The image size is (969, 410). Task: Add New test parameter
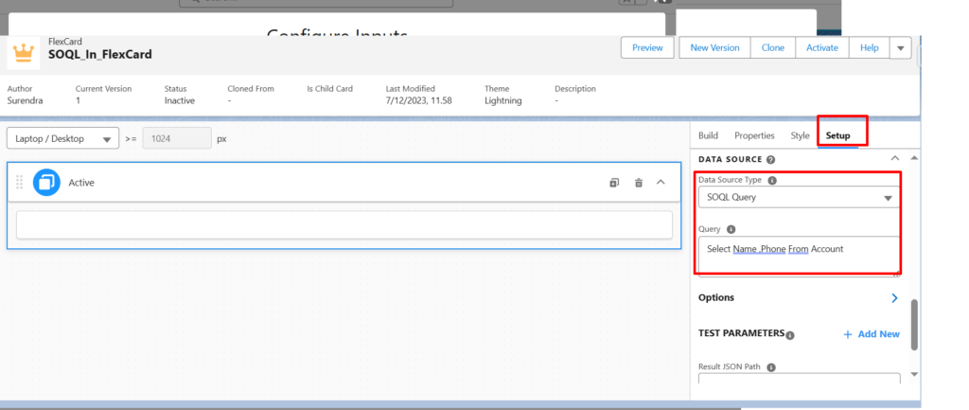872,334
